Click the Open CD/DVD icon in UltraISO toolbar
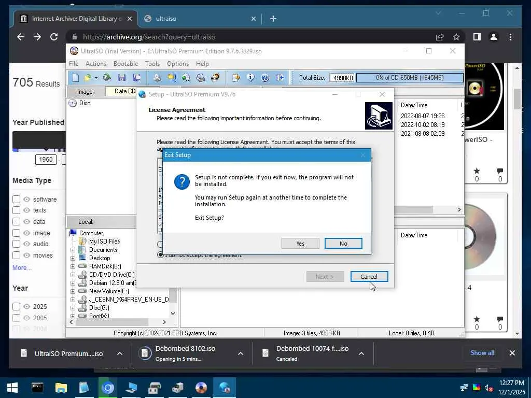The width and height of the screenshot is (531, 398). pyautogui.click(x=107, y=78)
